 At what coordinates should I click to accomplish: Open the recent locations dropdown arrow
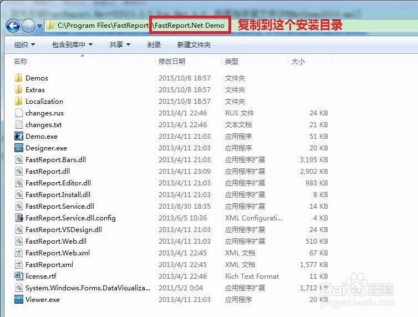coord(39,26)
